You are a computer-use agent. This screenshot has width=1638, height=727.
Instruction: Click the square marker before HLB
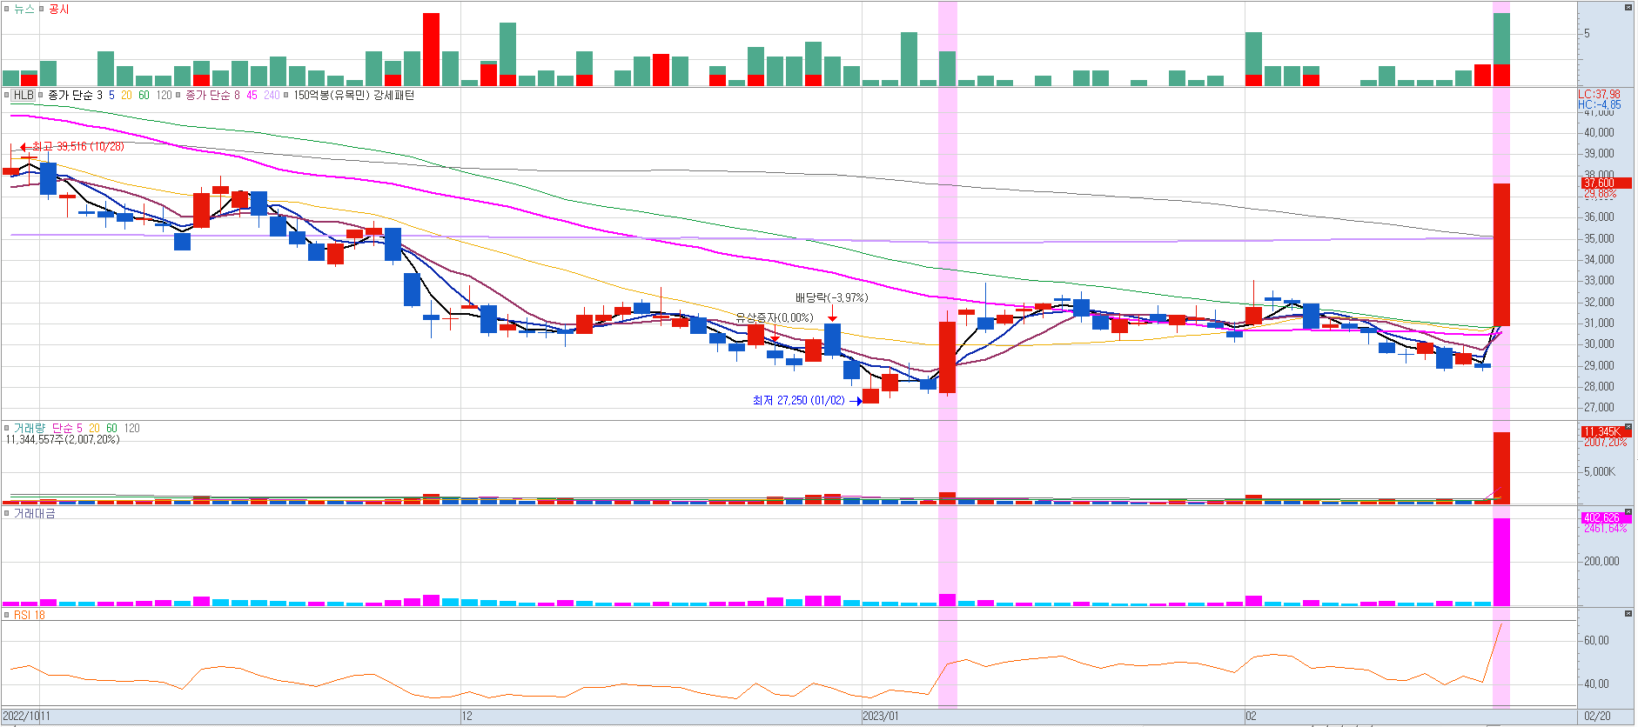click(x=7, y=95)
